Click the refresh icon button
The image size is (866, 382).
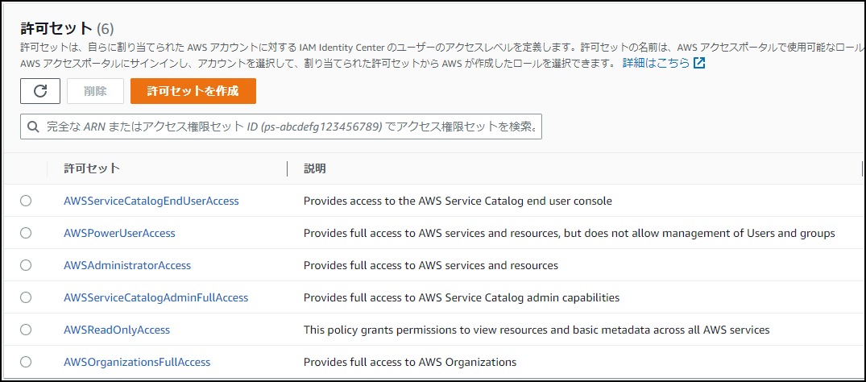pos(40,91)
